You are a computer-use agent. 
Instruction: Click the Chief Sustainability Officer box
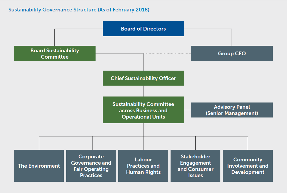[143, 78]
